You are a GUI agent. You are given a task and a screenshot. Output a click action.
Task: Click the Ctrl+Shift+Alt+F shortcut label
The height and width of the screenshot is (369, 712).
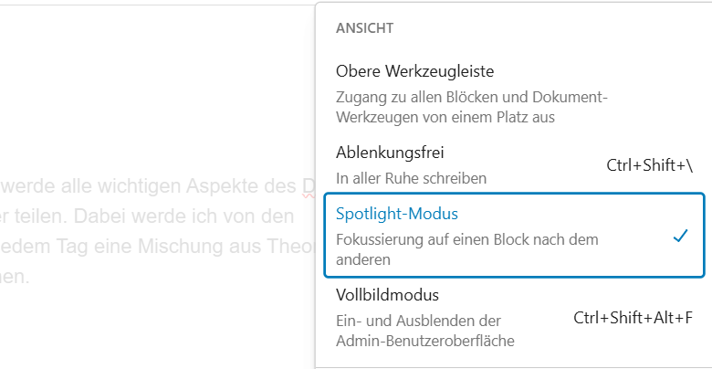(x=633, y=318)
